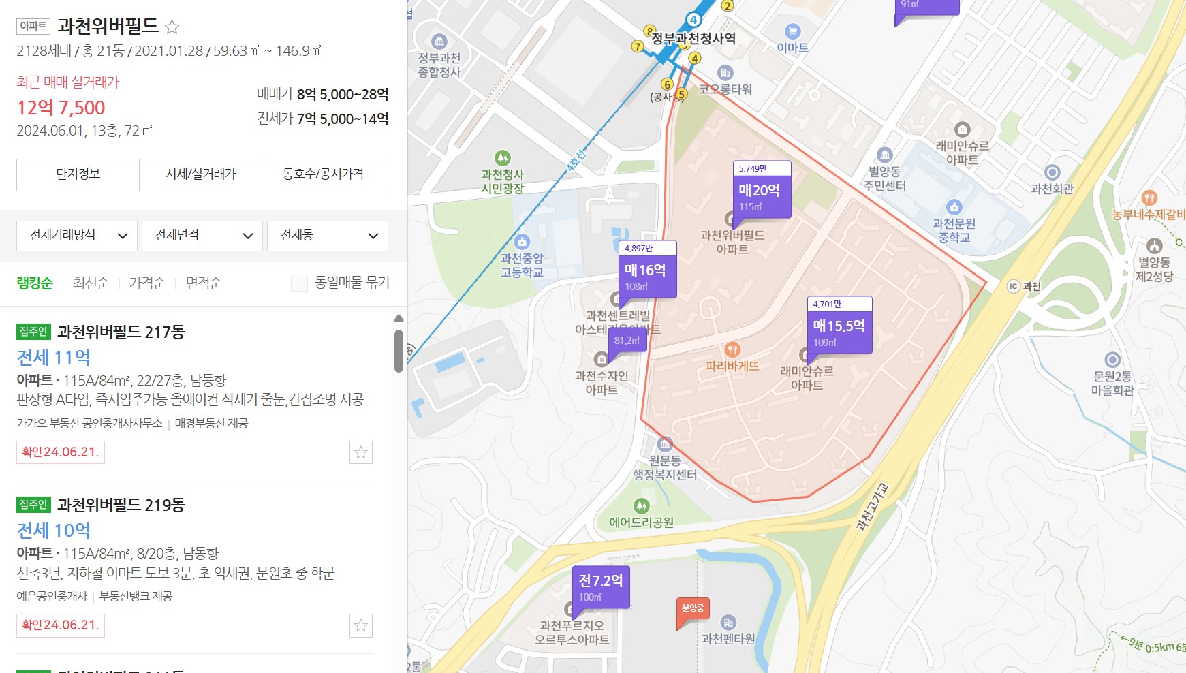The height and width of the screenshot is (673, 1186).
Task: Click the 전세 10억 price link
Action: (54, 530)
